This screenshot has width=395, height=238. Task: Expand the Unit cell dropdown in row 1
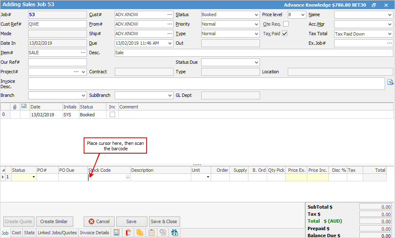[208, 177]
